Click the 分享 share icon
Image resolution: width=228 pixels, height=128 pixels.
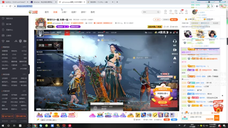pyautogui.click(x=166, y=27)
